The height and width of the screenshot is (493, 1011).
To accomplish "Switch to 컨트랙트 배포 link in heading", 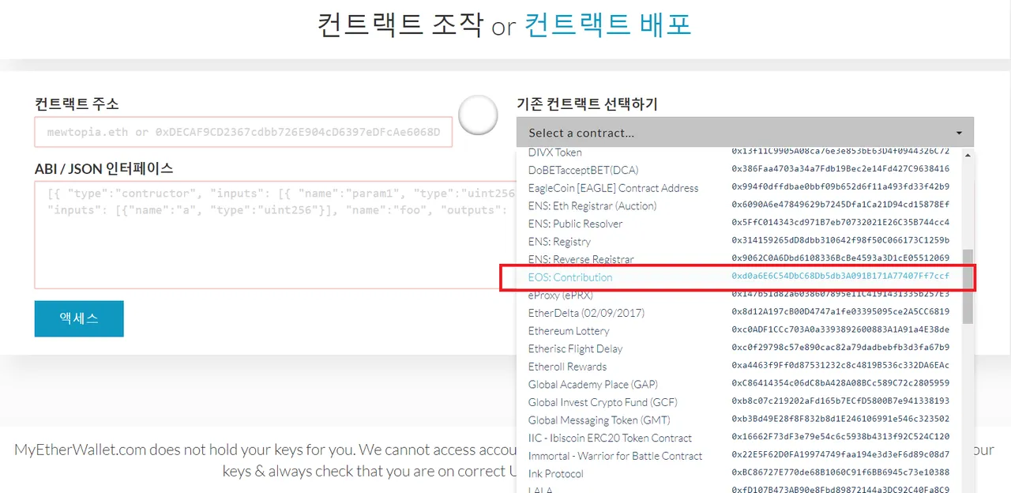I will click(x=608, y=24).
